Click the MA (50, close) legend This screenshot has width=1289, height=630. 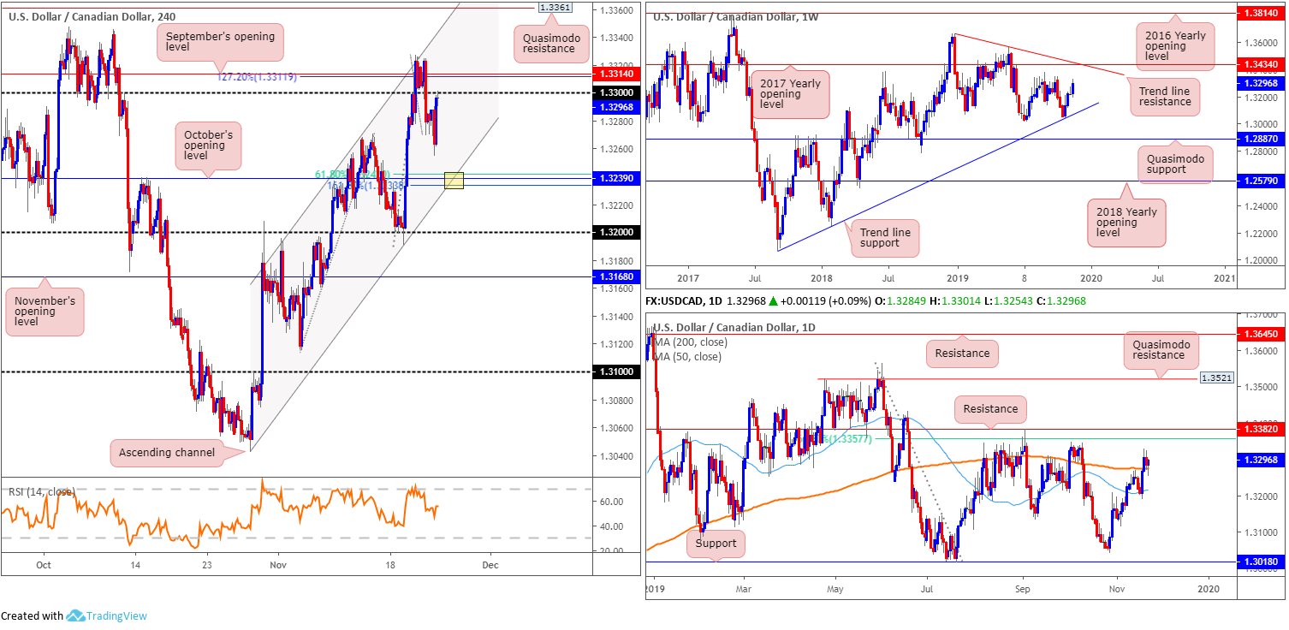tap(687, 355)
